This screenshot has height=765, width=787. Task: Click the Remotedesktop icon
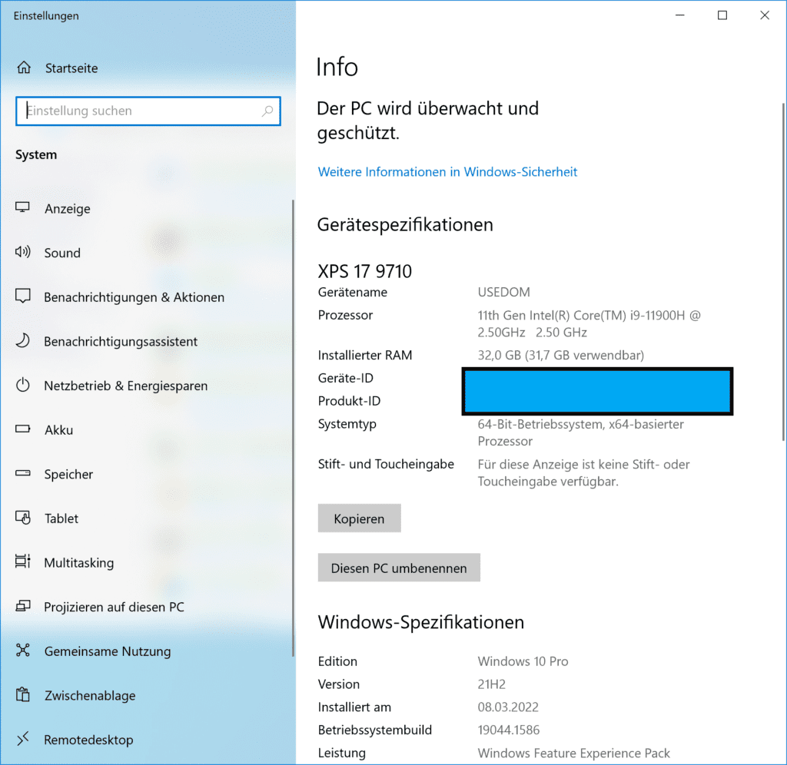[22, 738]
